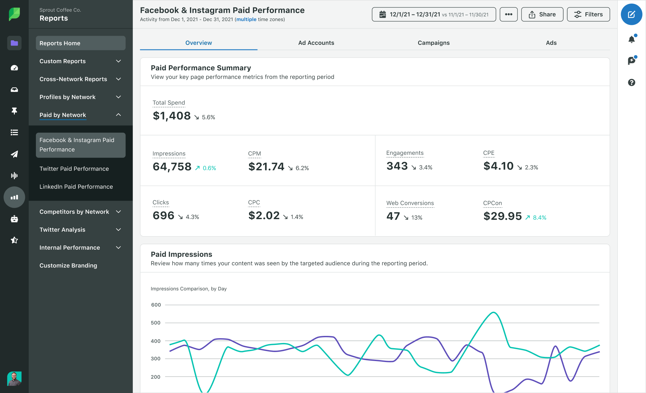646x393 pixels.
Task: Click the more options ellipsis menu
Action: pos(508,14)
